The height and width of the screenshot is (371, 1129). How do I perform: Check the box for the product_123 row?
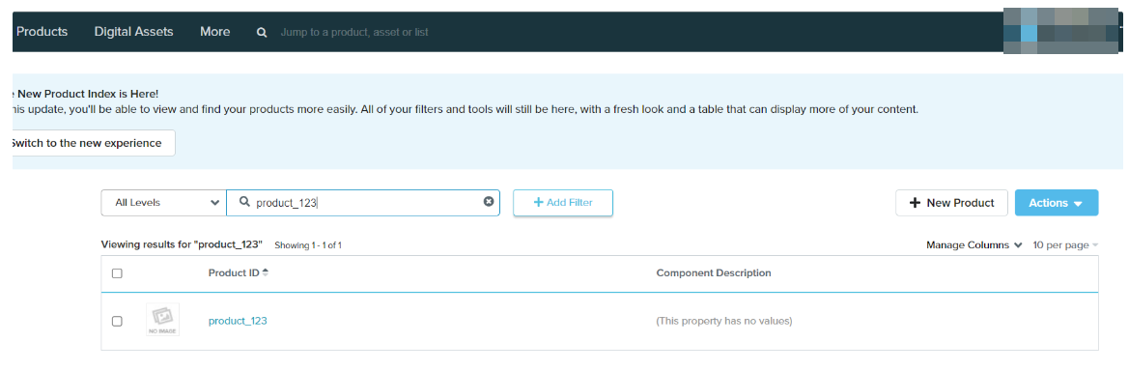click(118, 322)
